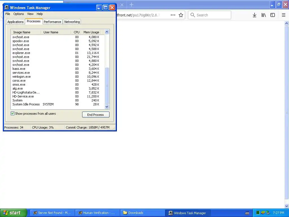Select Windows Task Manager taskbar button

point(188,213)
